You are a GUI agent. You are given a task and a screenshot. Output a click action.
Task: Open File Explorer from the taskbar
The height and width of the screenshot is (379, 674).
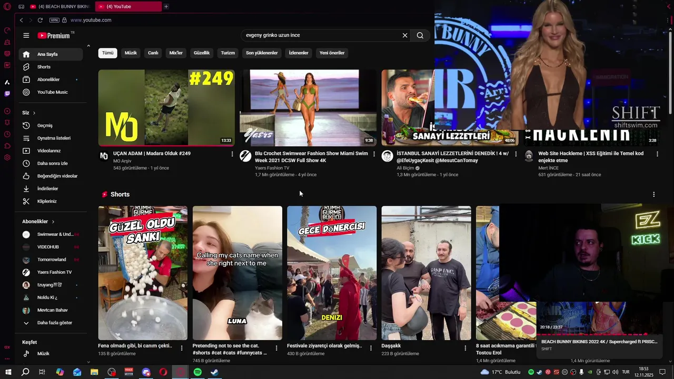(x=94, y=372)
